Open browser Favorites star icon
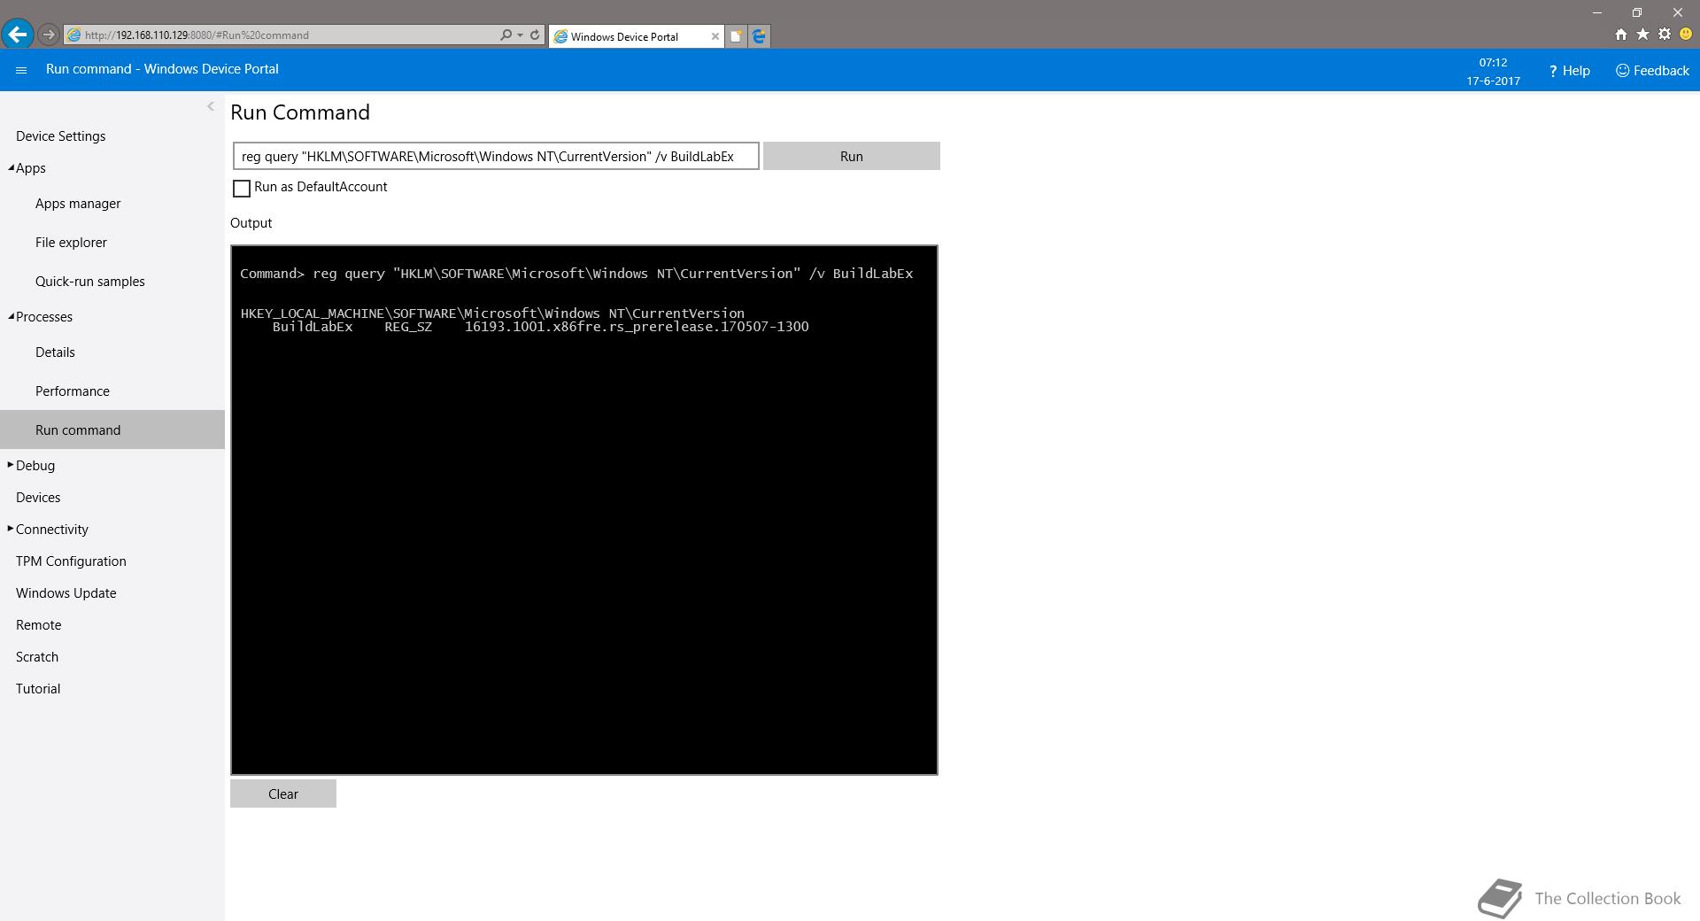Screen dimensions: 1700x921 coord(1642,35)
